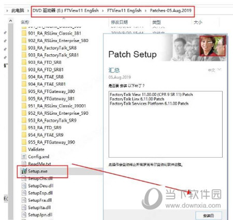Select FactoryTalk Linx 6.11.00 Patch line
This screenshot has width=233, height=220.
137,99
